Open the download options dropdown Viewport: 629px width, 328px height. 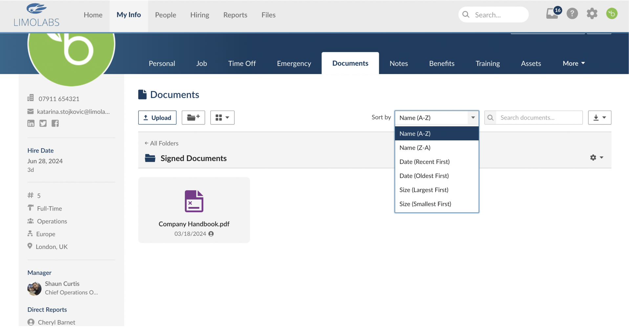tap(599, 117)
